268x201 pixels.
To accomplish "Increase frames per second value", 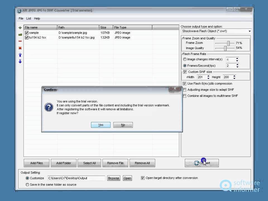I will click(x=237, y=64).
